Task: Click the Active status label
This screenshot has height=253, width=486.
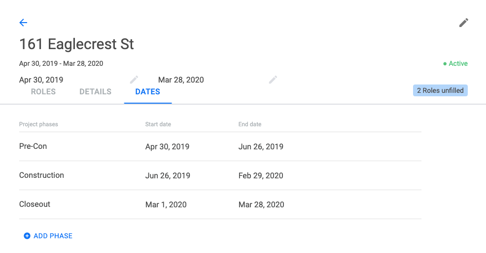Action: click(455, 63)
